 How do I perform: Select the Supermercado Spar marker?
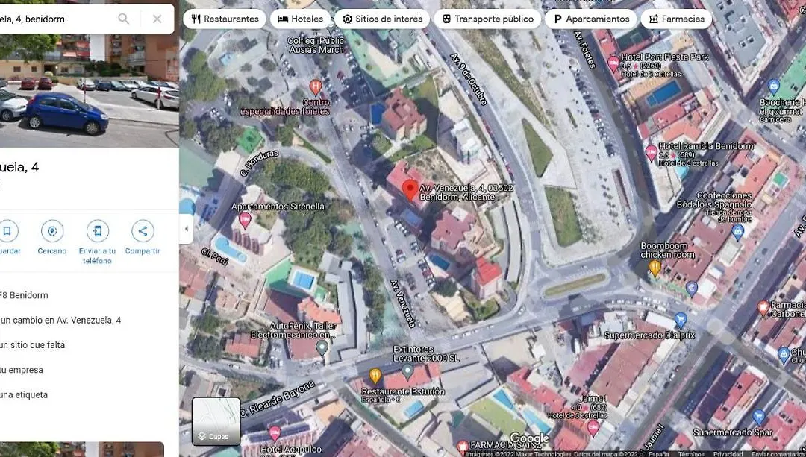pyautogui.click(x=758, y=417)
